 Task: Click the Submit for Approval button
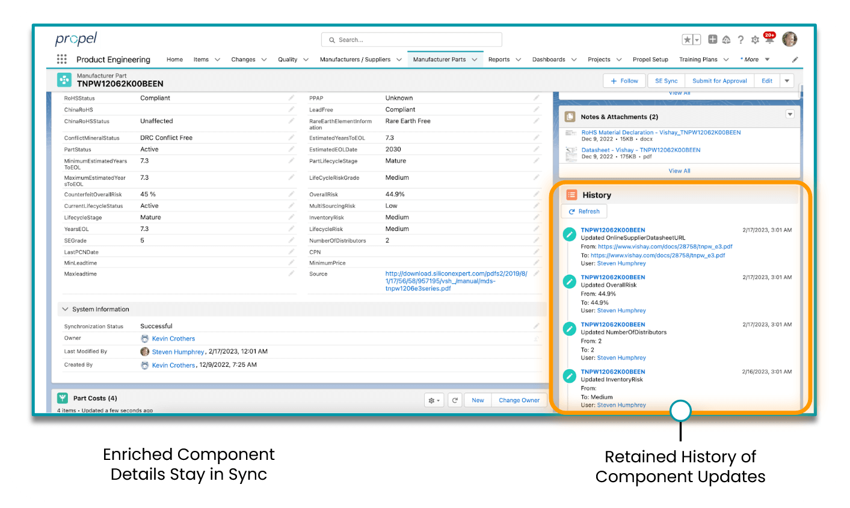[719, 81]
